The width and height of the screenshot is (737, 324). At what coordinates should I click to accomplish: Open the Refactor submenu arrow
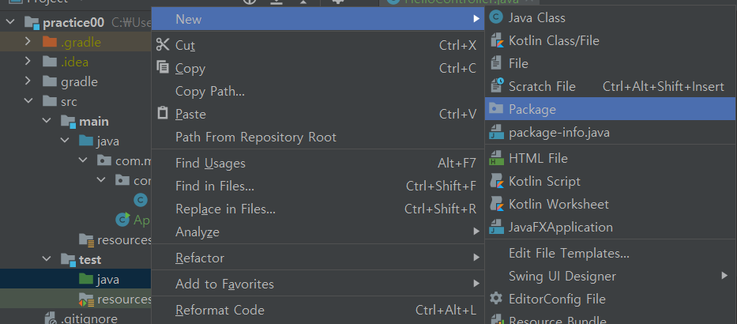(x=476, y=258)
